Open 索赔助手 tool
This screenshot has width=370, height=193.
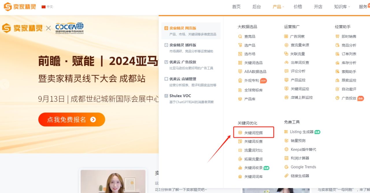(349, 71)
